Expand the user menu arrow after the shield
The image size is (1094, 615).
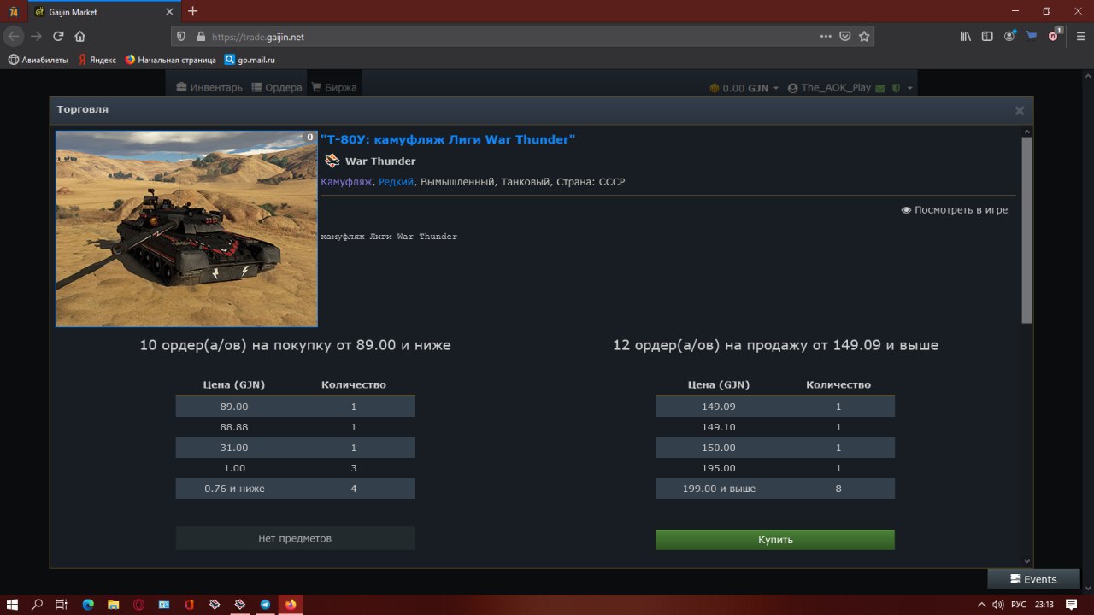point(910,88)
